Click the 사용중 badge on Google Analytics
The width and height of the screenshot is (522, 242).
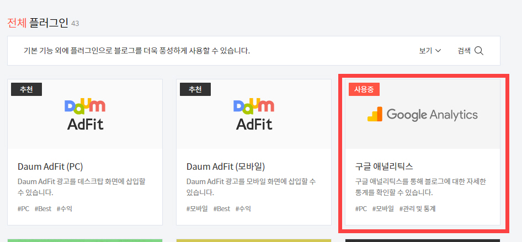[364, 89]
